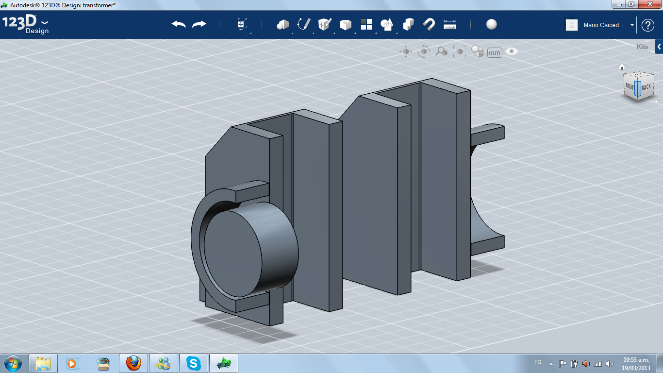Image resolution: width=663 pixels, height=373 pixels.
Task: Launch Windows Media Player from the taskbar
Action: 72,363
